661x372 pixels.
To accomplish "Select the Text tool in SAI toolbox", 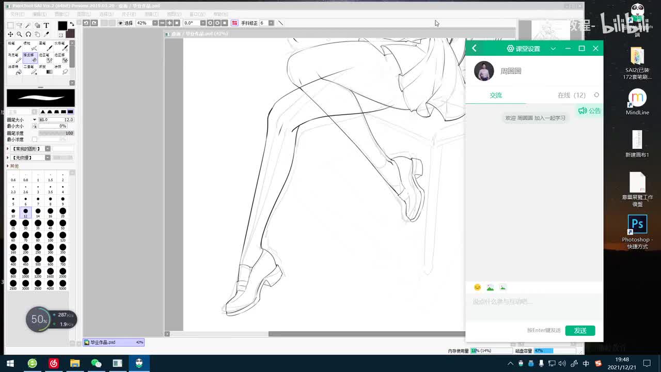I will tap(46, 25).
